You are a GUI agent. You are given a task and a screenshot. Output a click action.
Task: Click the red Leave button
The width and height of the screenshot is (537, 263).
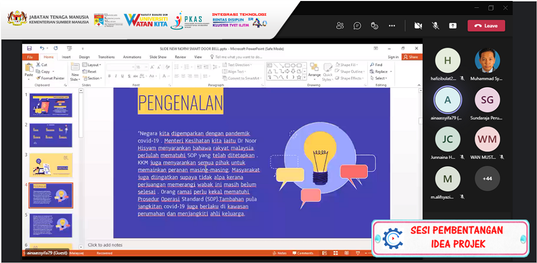click(486, 26)
